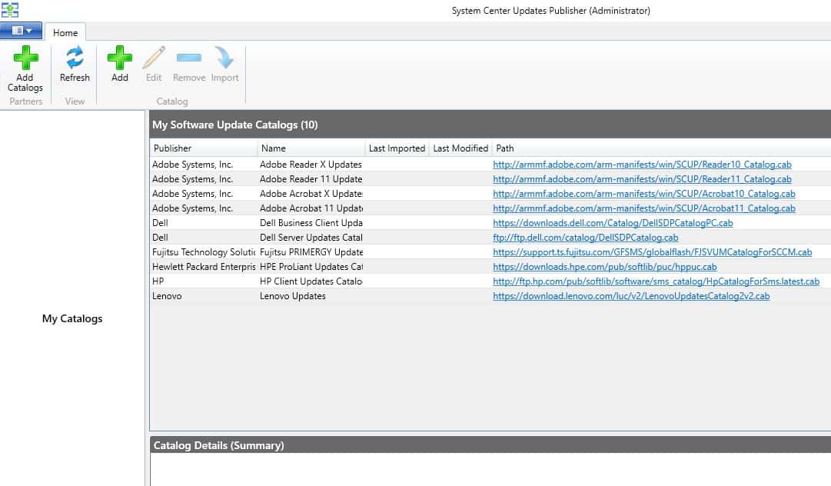The image size is (831, 486).
Task: Switch to the Home ribbon tab
Action: pos(65,33)
